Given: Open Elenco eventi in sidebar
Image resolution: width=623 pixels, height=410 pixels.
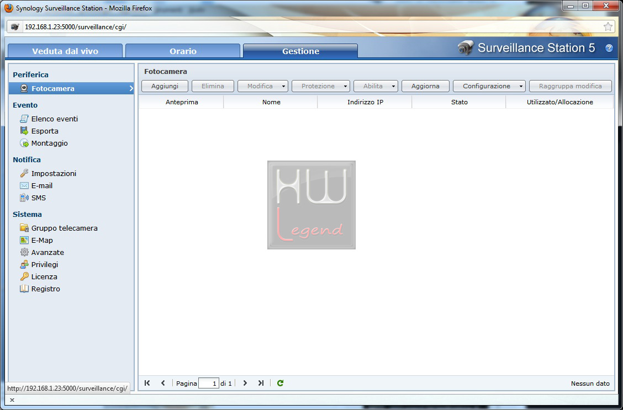Looking at the screenshot, I should click(x=55, y=119).
